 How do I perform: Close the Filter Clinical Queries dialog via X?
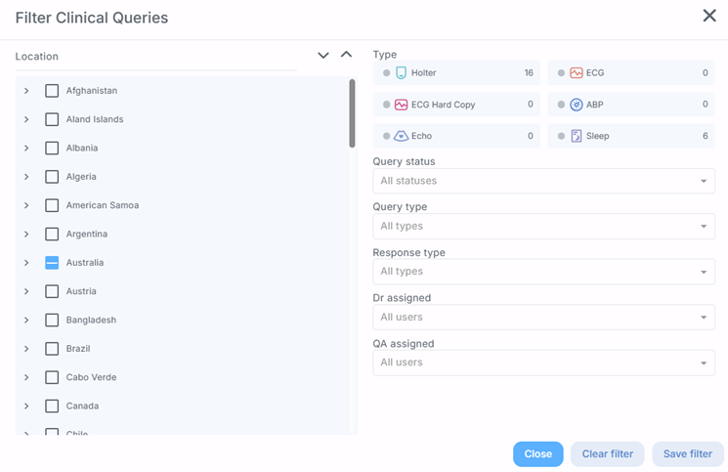click(x=709, y=16)
